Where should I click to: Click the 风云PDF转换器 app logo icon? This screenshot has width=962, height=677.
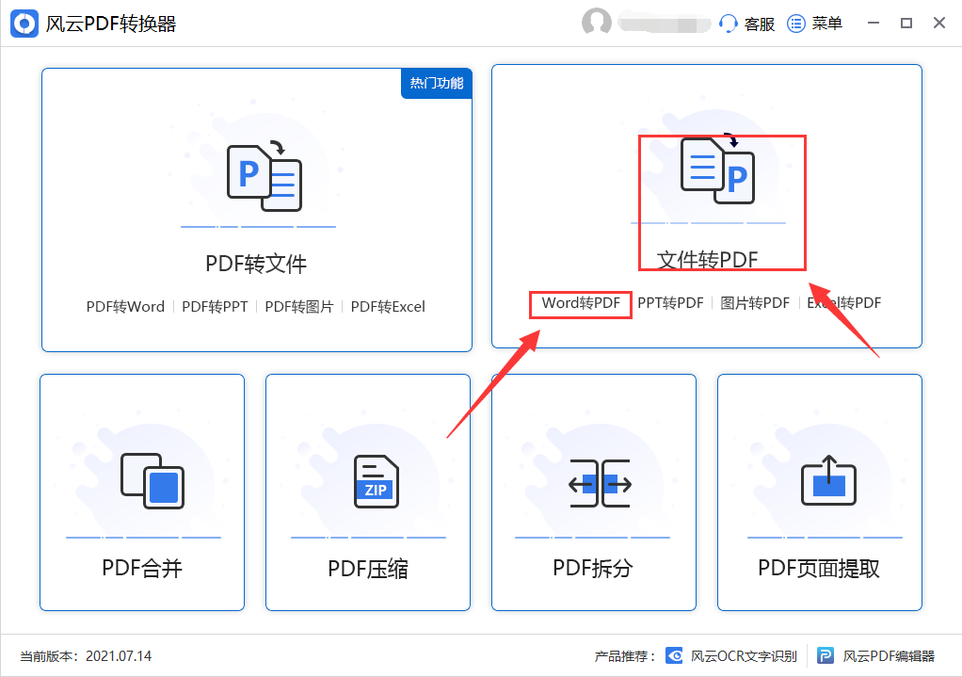24,24
